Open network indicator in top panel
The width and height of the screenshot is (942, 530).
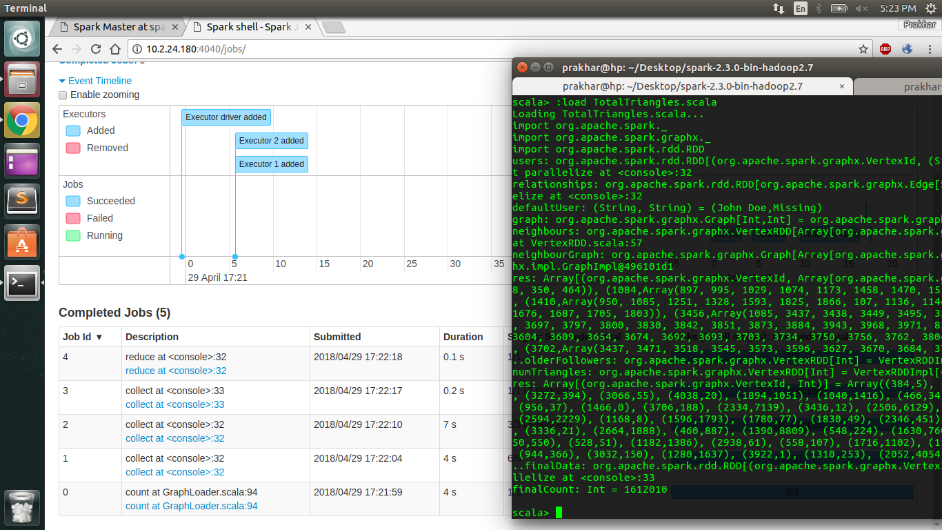coord(779,8)
